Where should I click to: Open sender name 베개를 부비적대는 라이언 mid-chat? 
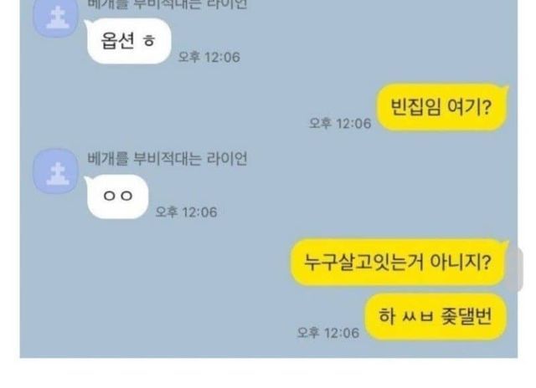pos(167,159)
